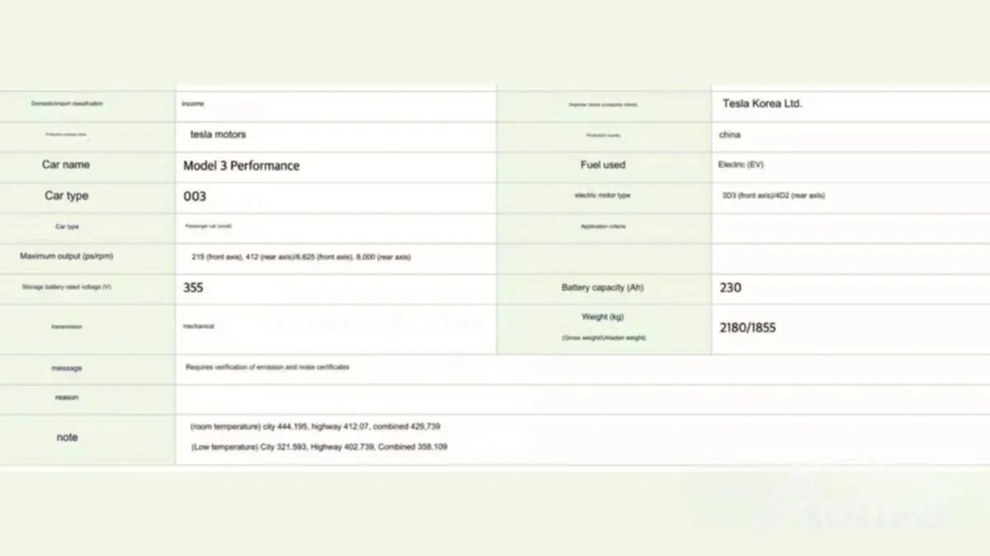
Task: Click the 'Fuel used' label
Action: coord(603,165)
